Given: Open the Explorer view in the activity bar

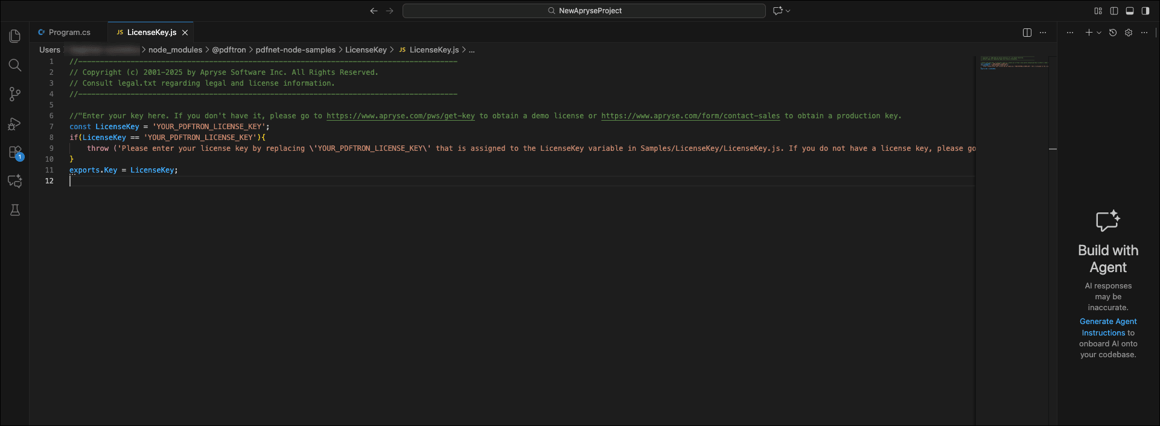Looking at the screenshot, I should [x=15, y=36].
